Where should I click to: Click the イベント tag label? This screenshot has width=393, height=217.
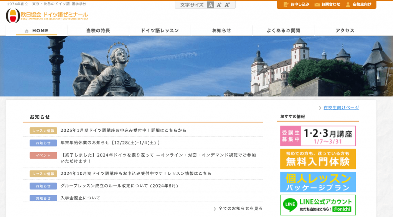[x=43, y=155]
